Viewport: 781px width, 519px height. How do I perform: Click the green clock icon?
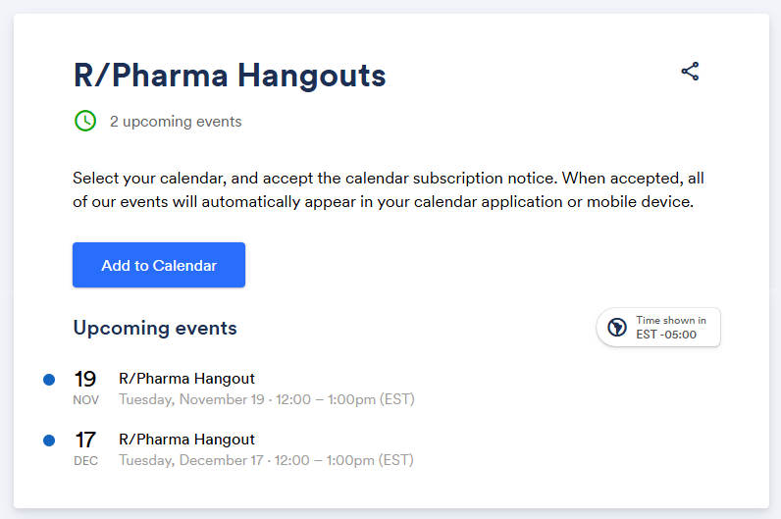coord(85,121)
